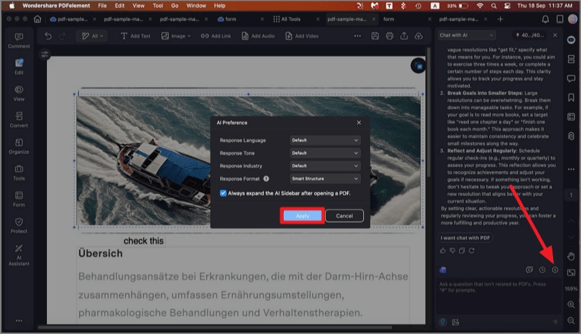Click Add Link in toolbar
Viewport: 581px width, 334px height.
(x=216, y=36)
